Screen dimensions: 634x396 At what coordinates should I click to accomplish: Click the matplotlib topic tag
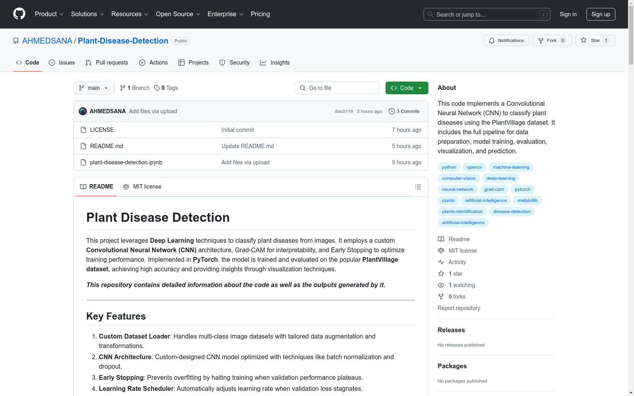pyautogui.click(x=527, y=200)
